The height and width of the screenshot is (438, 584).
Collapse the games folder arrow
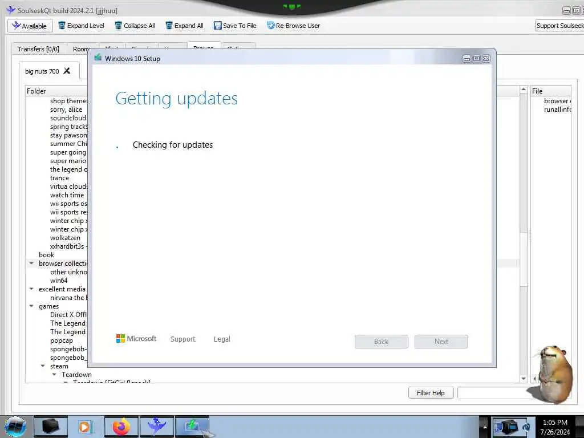(31, 306)
